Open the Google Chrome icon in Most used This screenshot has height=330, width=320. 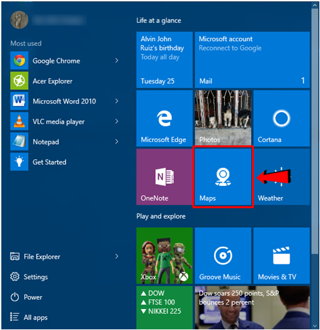(19, 60)
